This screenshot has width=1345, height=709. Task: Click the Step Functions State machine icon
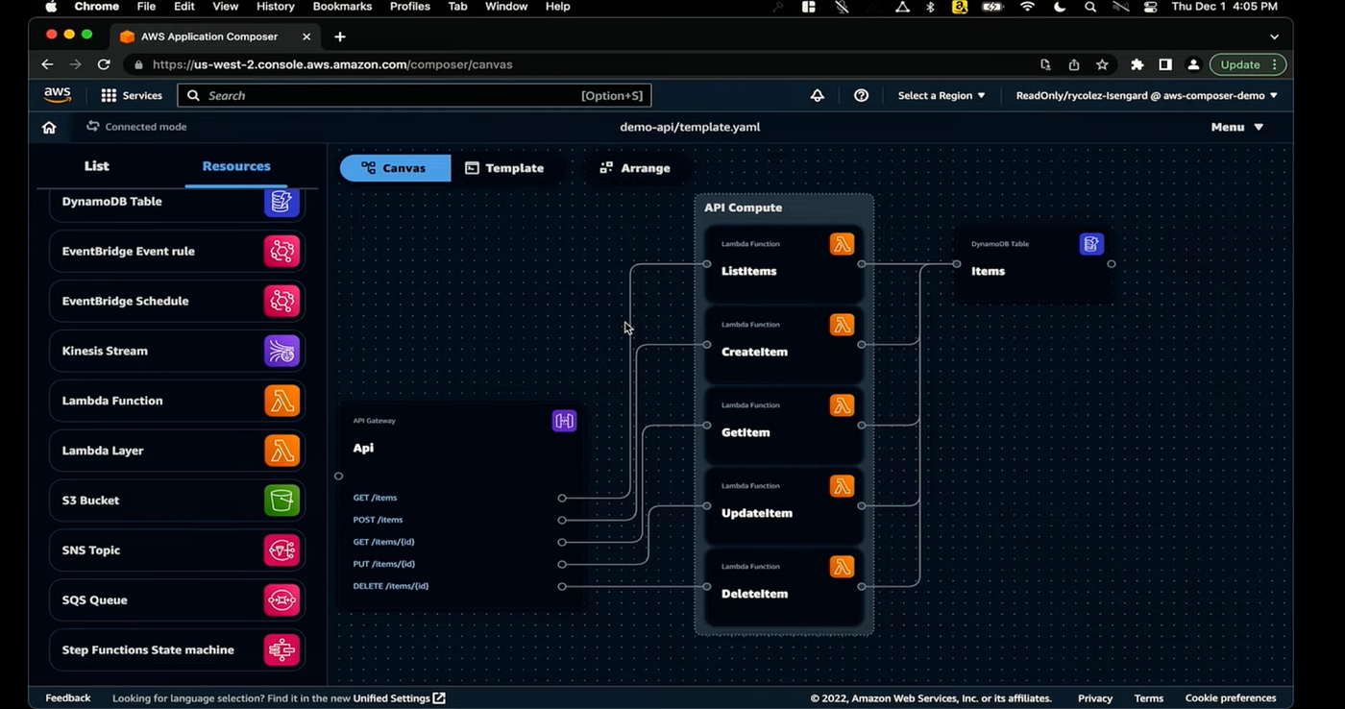281,650
